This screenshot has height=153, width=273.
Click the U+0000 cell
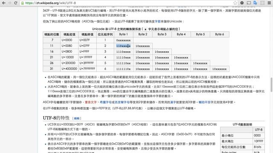(69, 40)
